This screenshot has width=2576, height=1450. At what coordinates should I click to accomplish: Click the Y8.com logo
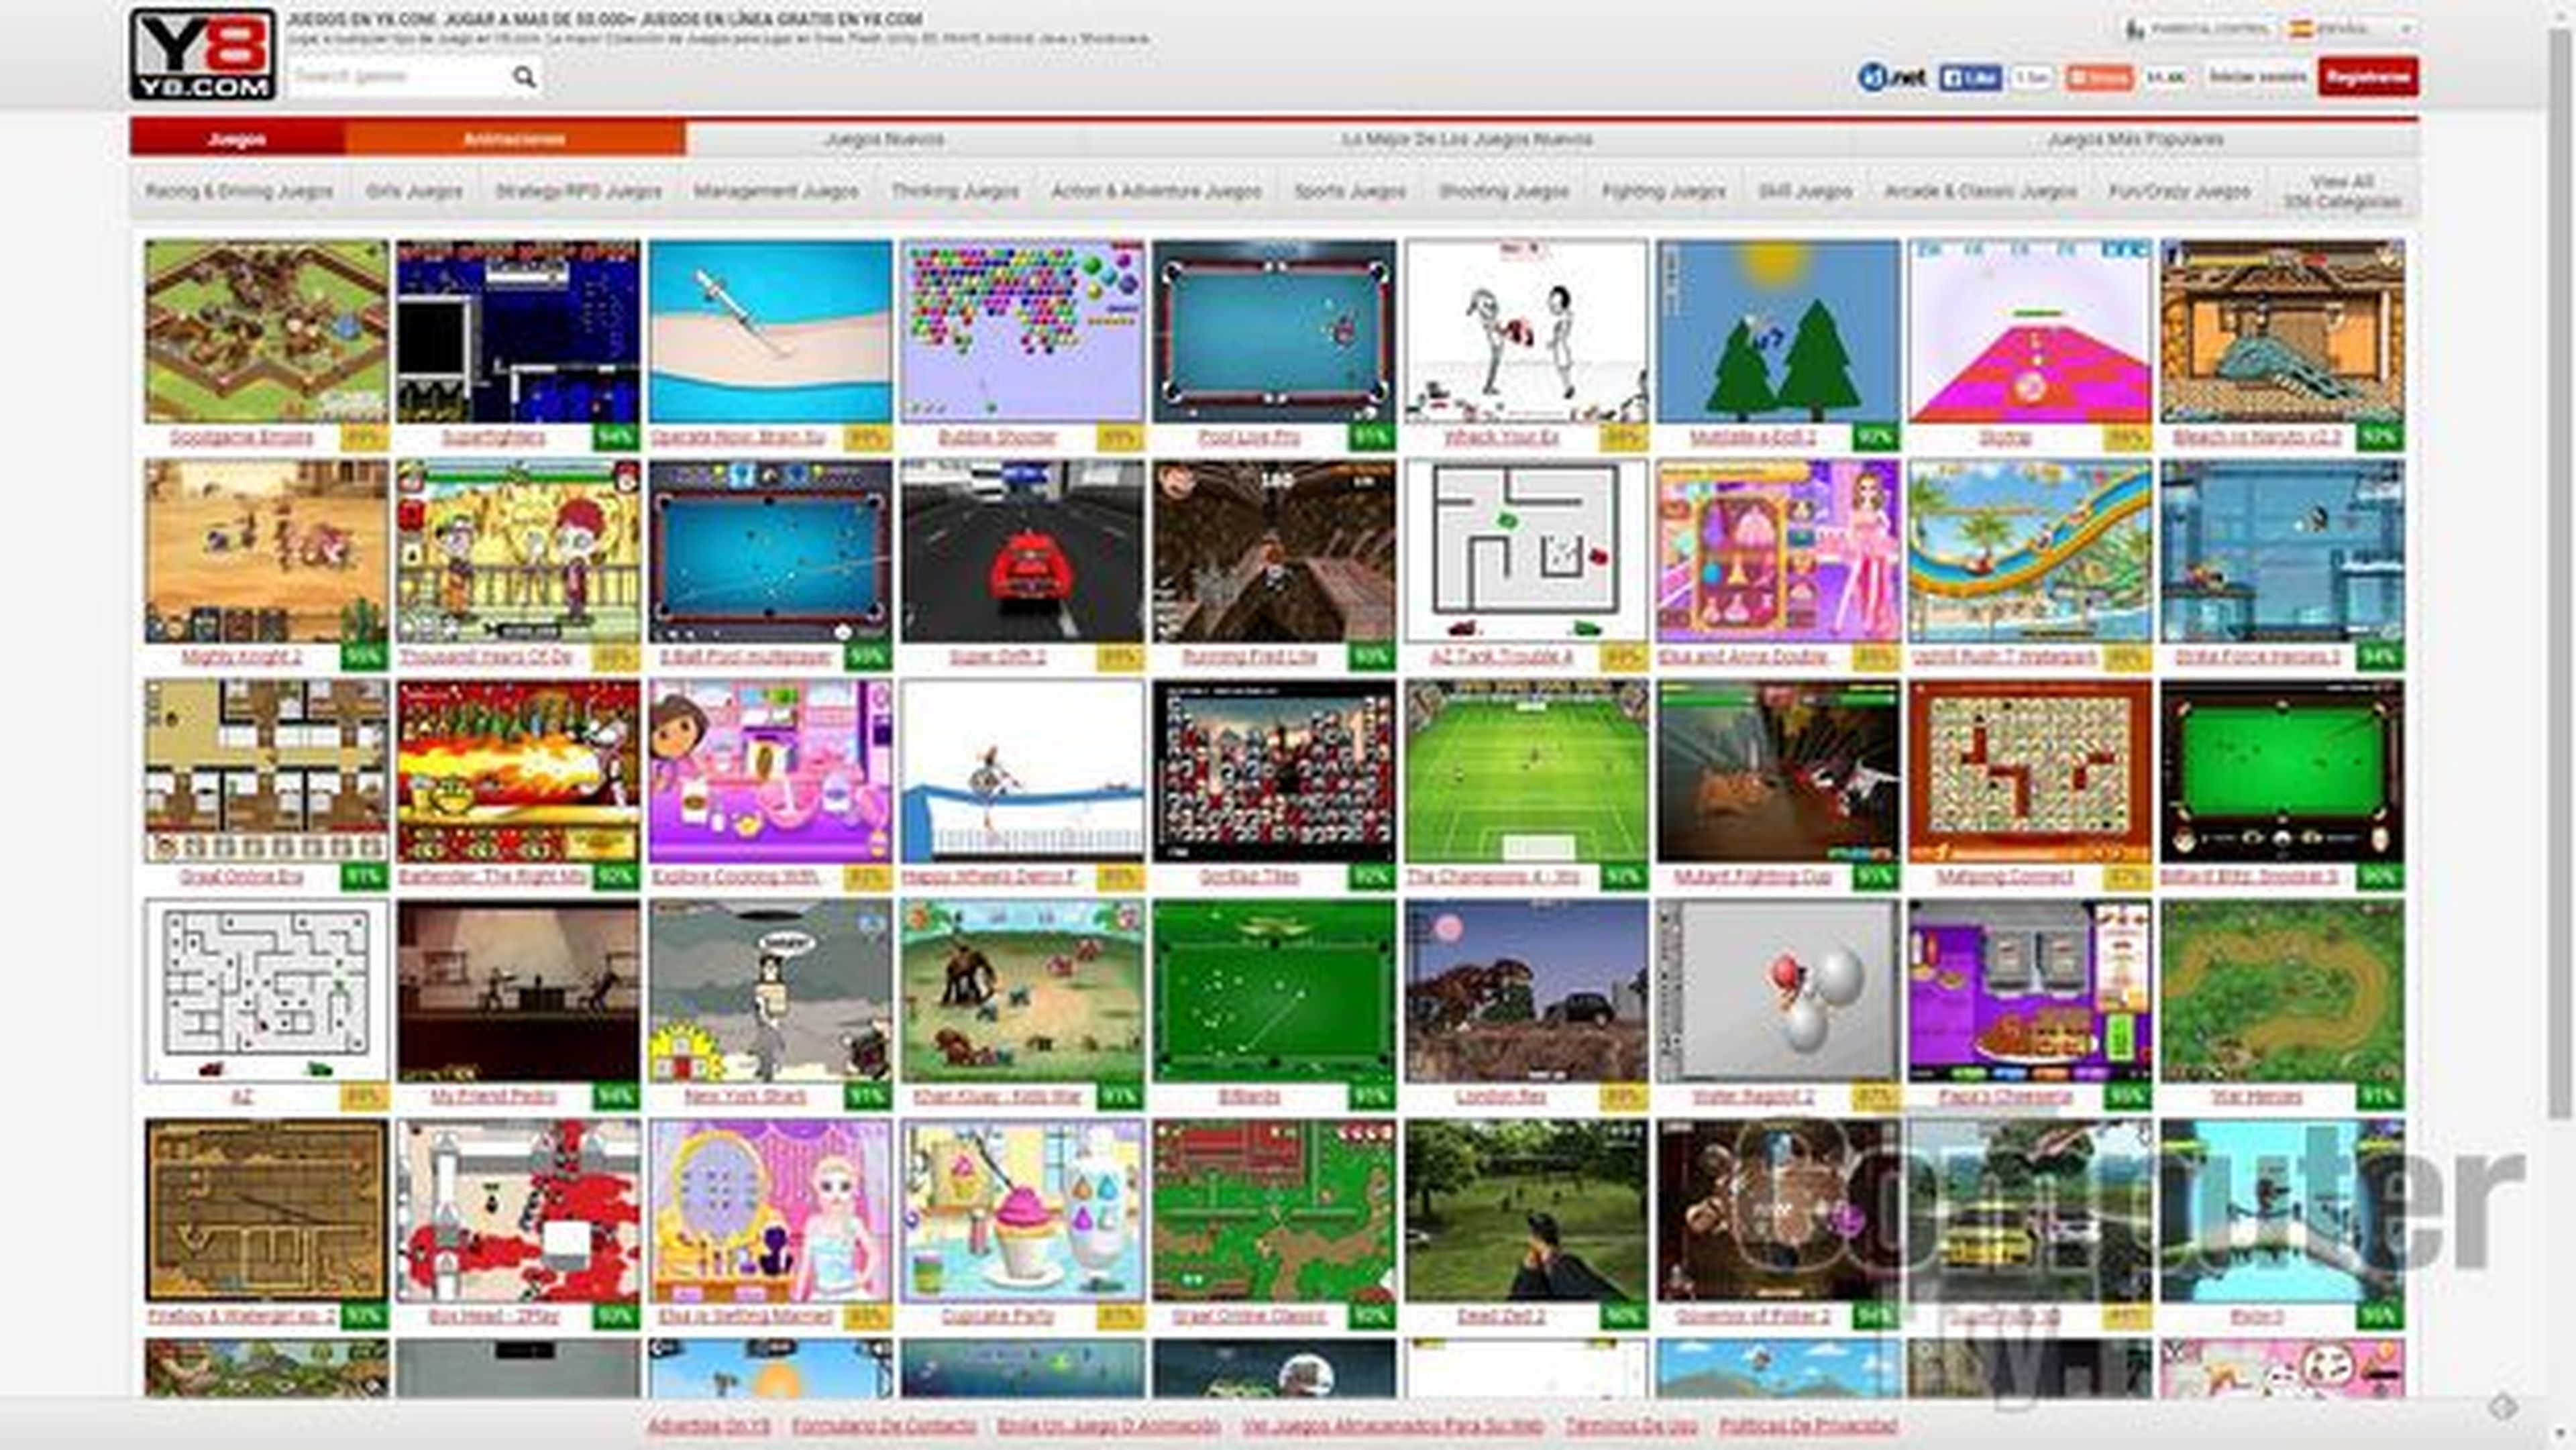click(x=202, y=54)
